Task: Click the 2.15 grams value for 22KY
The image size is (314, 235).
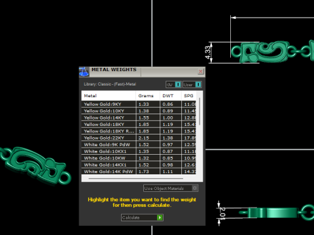Action: 144,138
